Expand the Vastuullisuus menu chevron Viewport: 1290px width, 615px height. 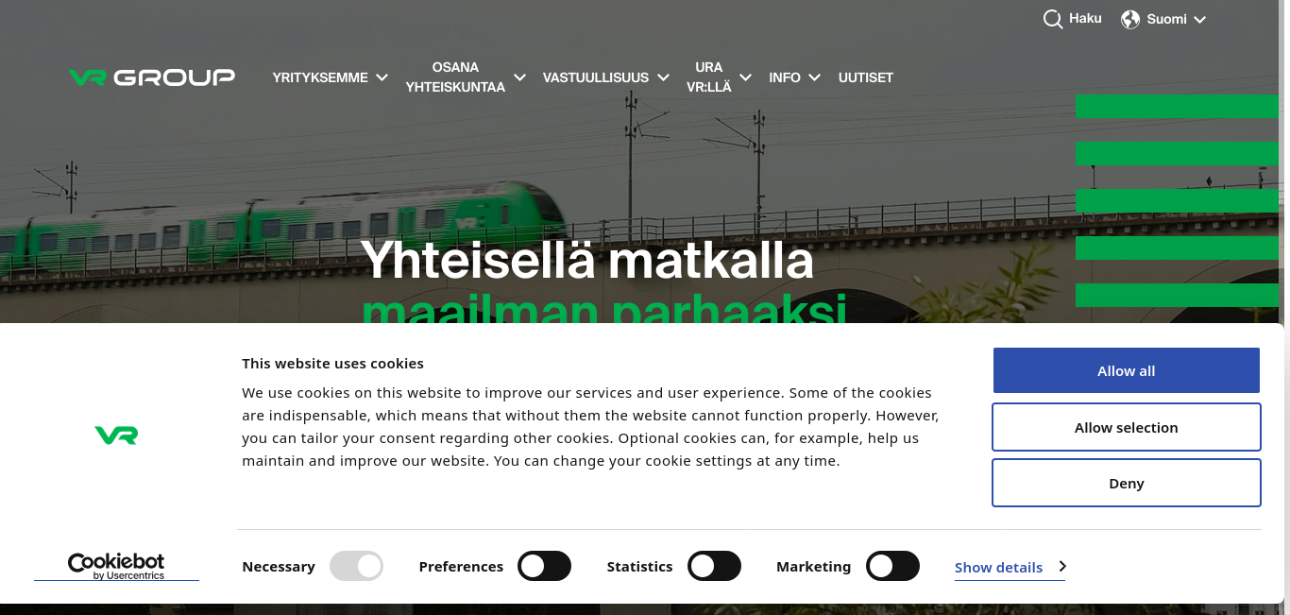click(664, 77)
